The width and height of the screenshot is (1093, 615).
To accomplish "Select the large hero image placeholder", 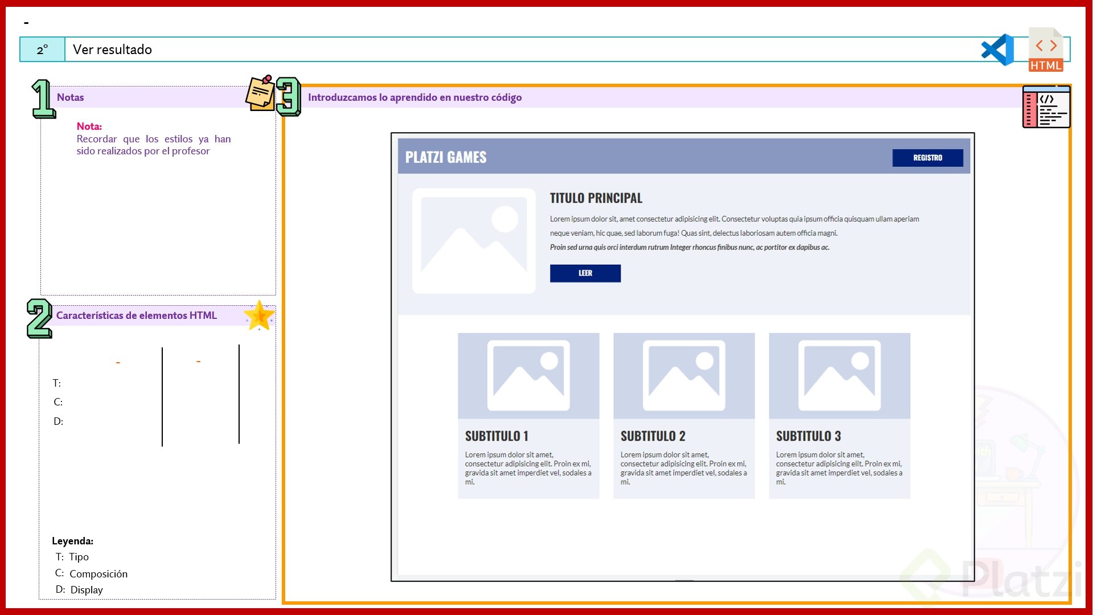I will point(474,241).
